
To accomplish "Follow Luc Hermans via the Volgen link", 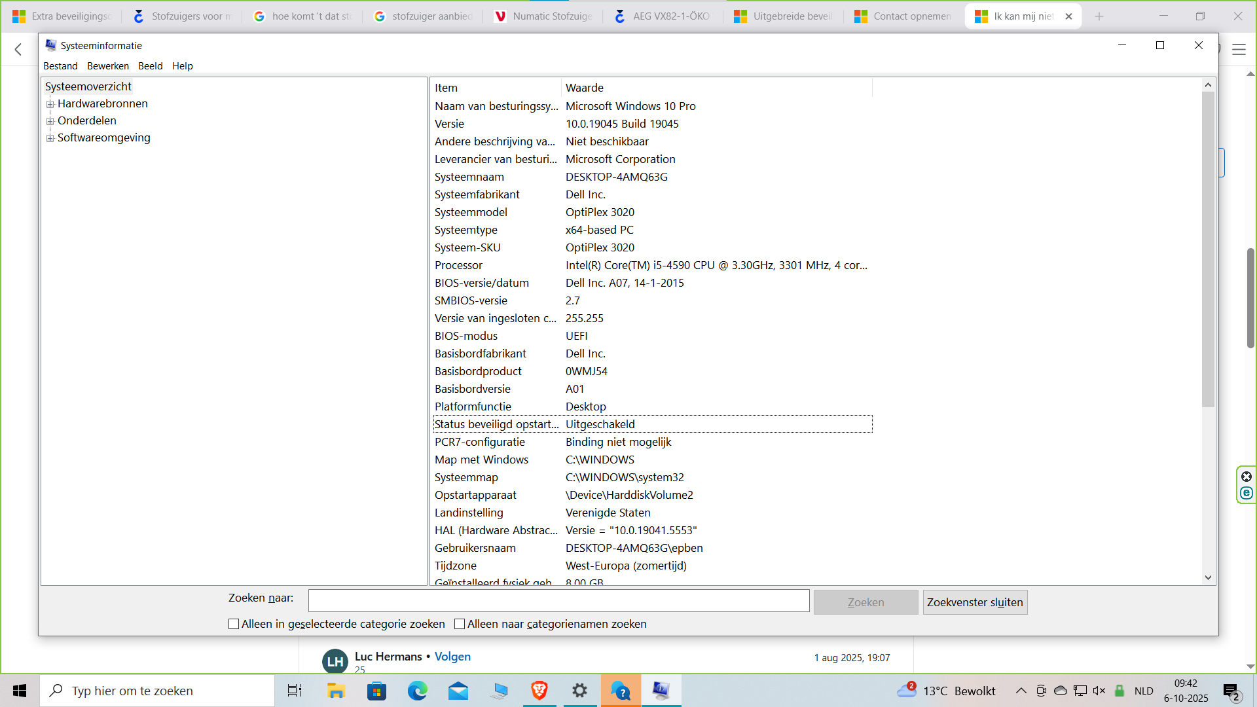I will [x=452, y=657].
